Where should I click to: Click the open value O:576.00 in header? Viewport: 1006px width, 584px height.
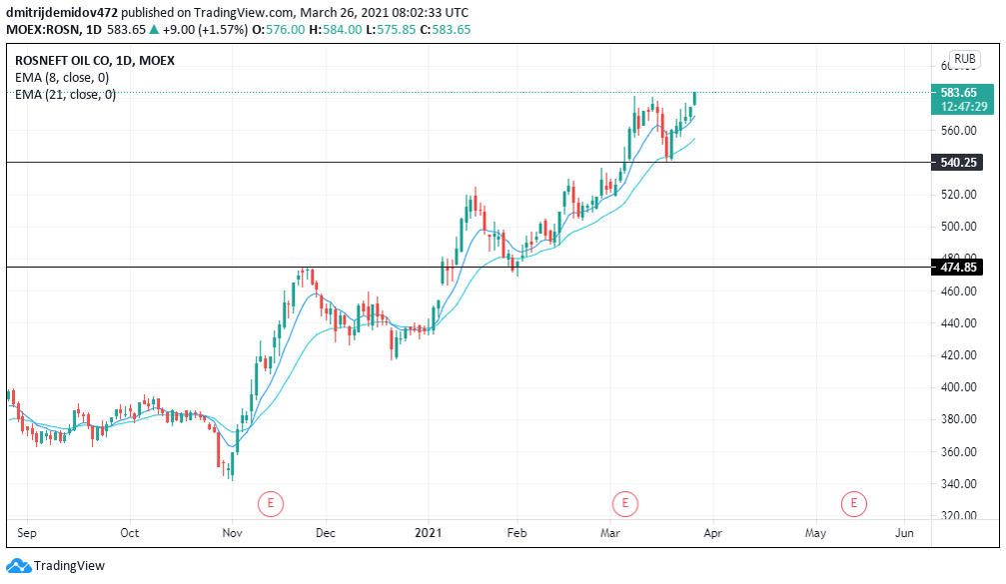pyautogui.click(x=279, y=30)
